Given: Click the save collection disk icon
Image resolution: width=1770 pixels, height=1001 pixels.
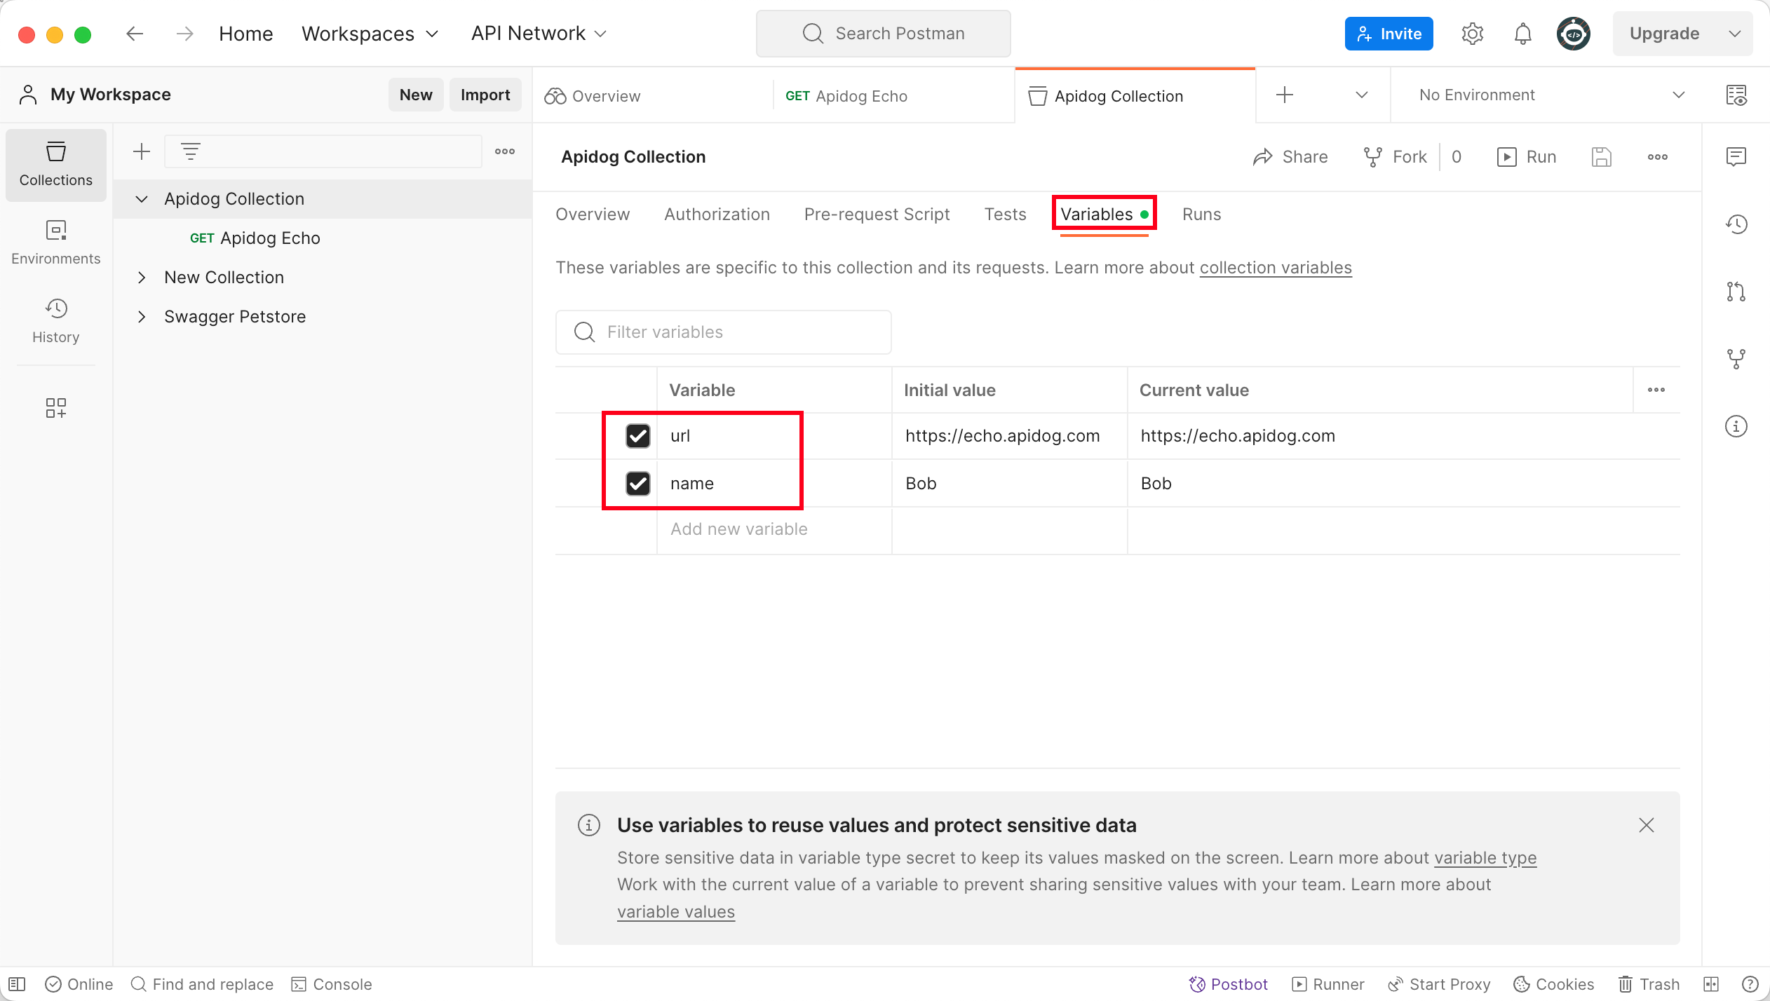Looking at the screenshot, I should pyautogui.click(x=1601, y=157).
